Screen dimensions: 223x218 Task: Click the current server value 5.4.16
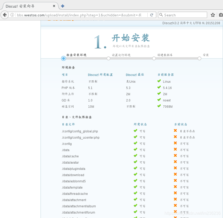pos(167,88)
